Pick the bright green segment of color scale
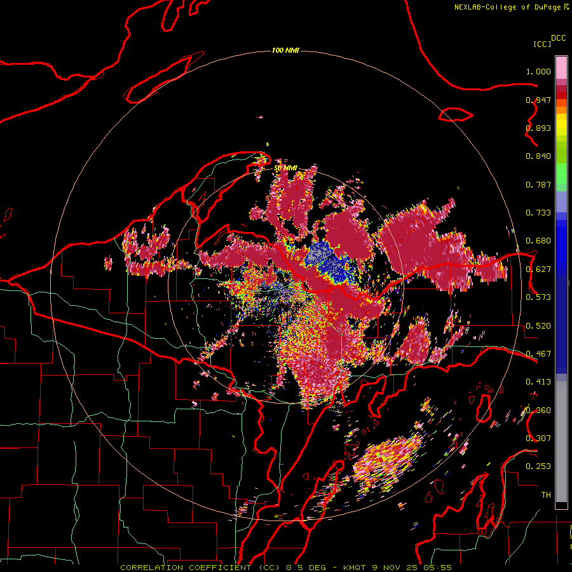Screen dimensions: 572x572 [x=561, y=174]
